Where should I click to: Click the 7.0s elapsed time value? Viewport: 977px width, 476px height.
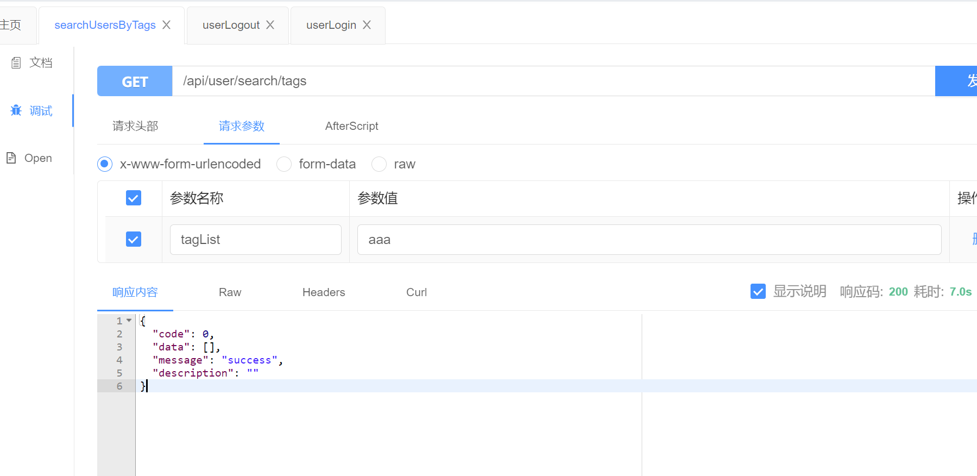961,292
